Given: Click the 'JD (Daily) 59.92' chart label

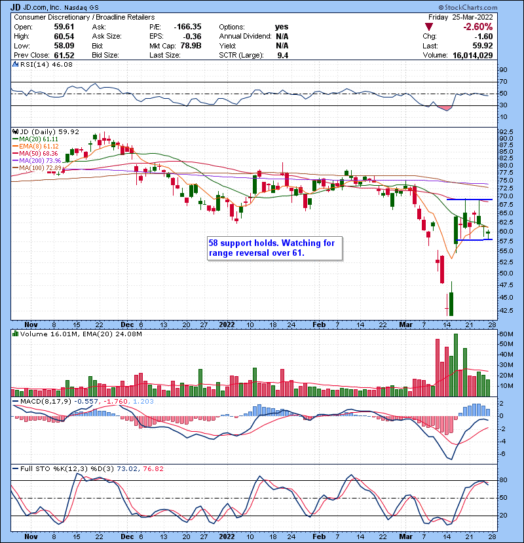Looking at the screenshot, I should point(50,132).
